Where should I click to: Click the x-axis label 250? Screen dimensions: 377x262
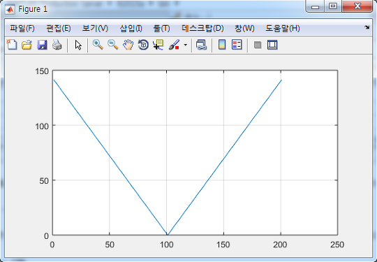click(x=337, y=245)
